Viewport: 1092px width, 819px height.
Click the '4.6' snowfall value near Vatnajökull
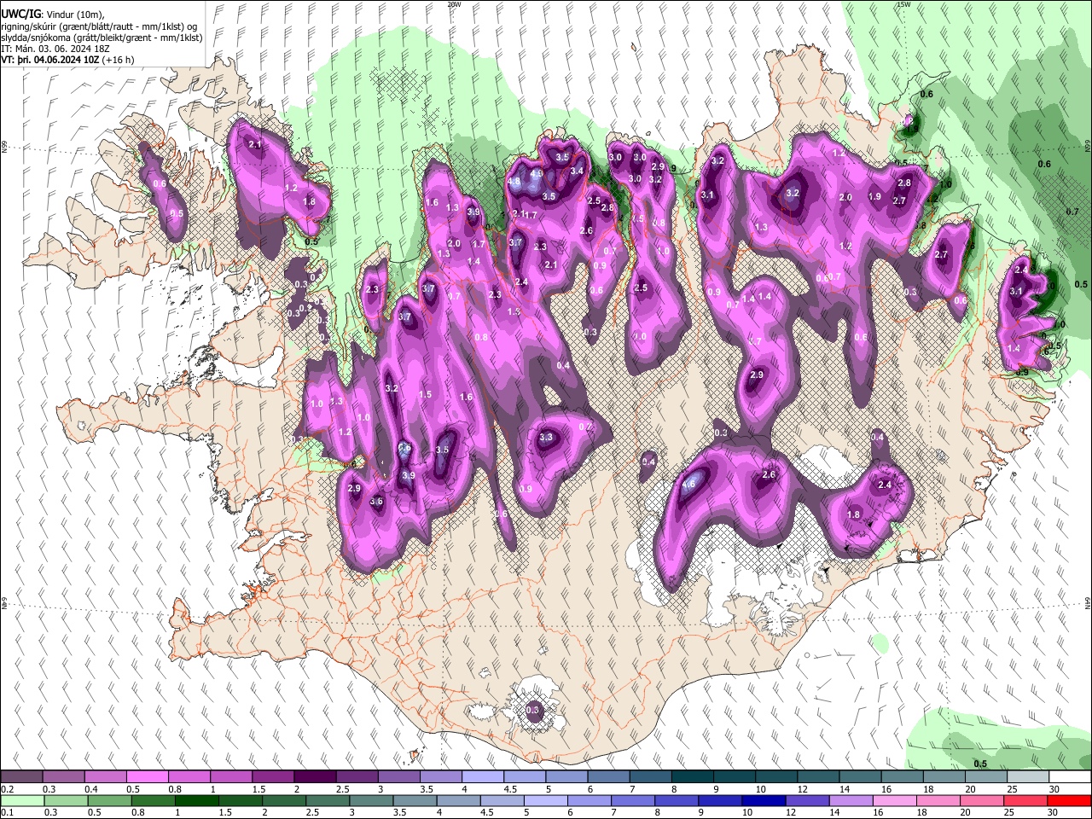(x=689, y=485)
